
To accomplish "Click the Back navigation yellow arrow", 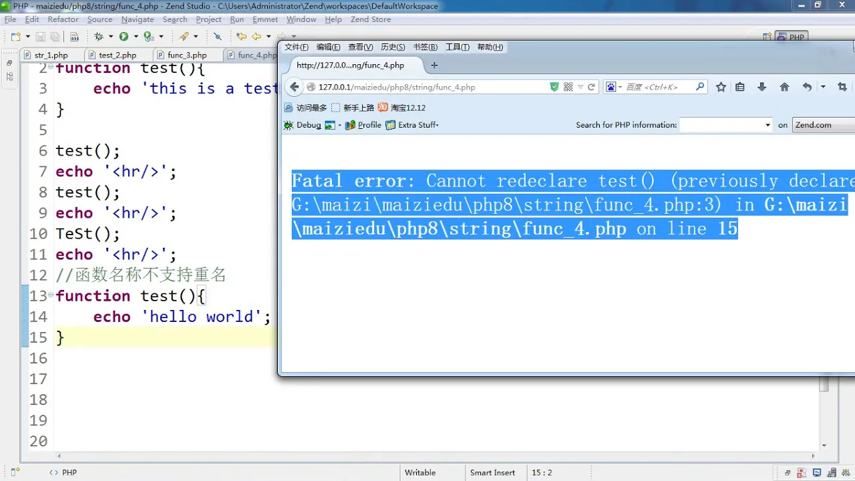I will tap(256, 37).
